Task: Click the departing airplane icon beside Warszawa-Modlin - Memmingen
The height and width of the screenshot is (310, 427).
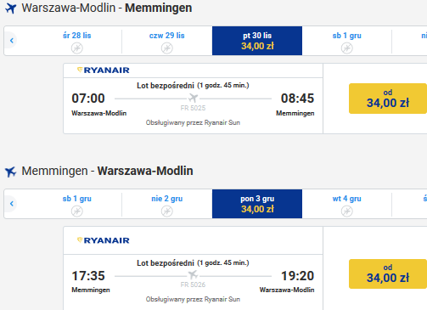Action: [11, 8]
